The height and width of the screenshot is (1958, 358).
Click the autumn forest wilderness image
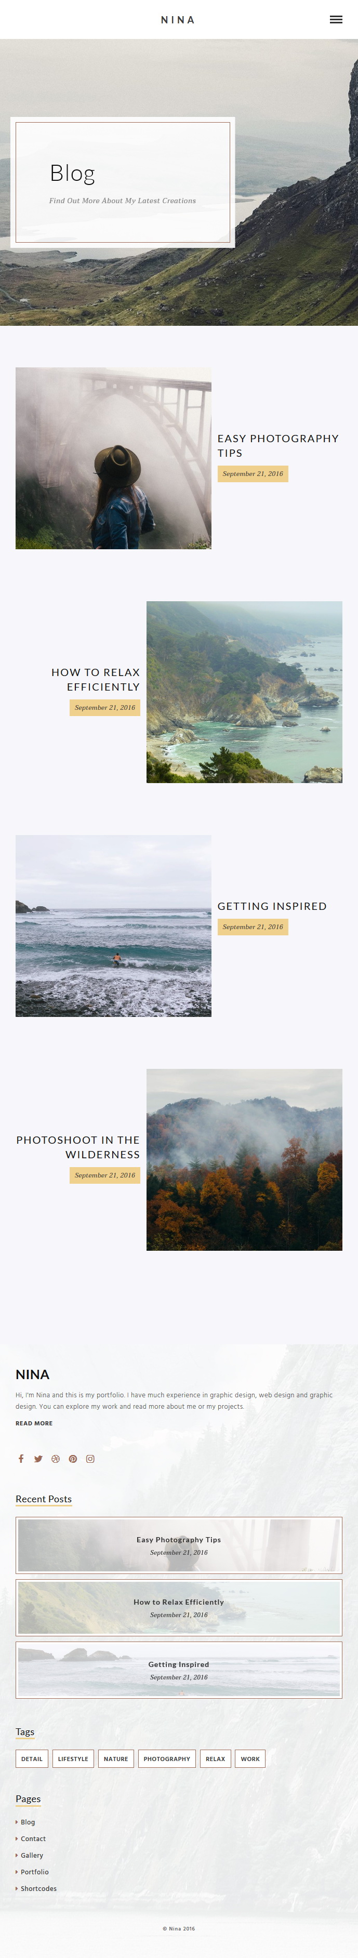click(244, 1159)
